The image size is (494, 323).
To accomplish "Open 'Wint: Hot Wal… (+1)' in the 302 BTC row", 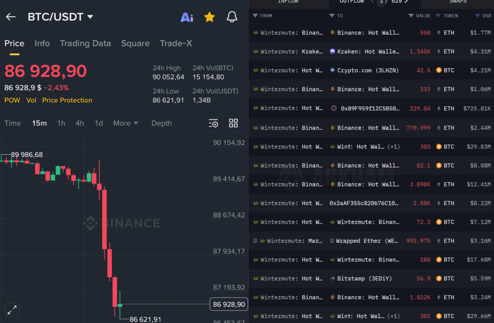I will coord(368,316).
